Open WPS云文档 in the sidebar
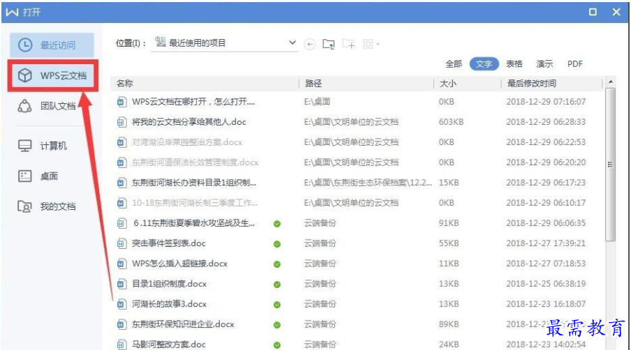Viewport: 631px width, 350px height. point(53,75)
